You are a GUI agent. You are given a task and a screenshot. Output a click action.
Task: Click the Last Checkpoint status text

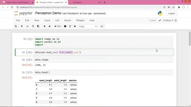(77, 13)
